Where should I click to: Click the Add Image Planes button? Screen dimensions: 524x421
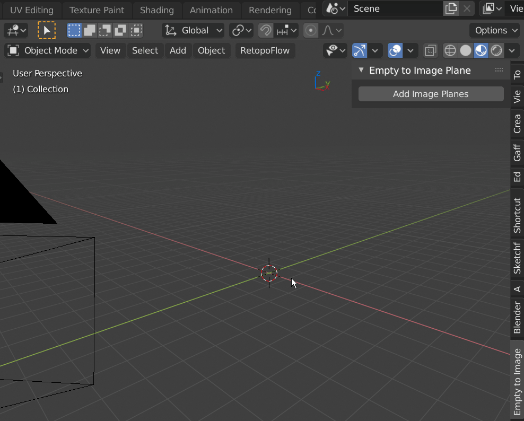(431, 94)
